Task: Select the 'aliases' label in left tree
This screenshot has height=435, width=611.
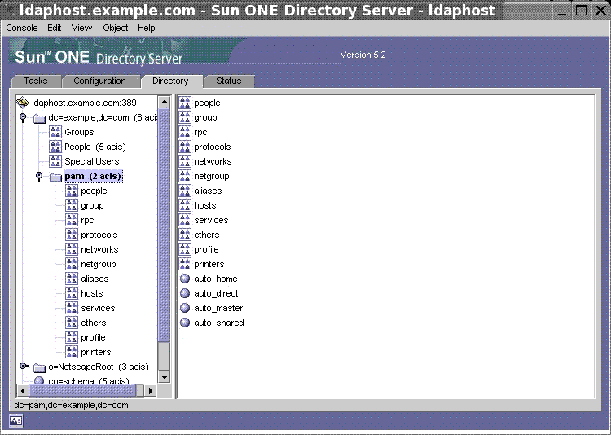Action: coord(95,279)
